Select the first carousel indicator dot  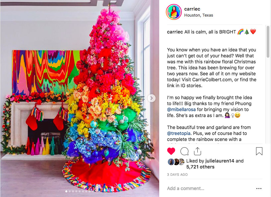click(66, 191)
